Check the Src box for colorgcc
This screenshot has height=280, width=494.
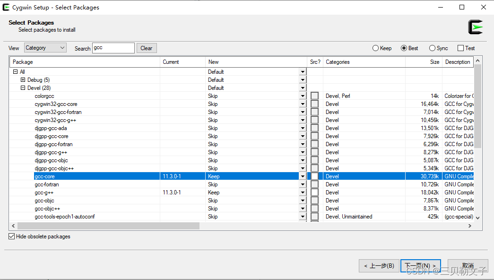tap(314, 96)
